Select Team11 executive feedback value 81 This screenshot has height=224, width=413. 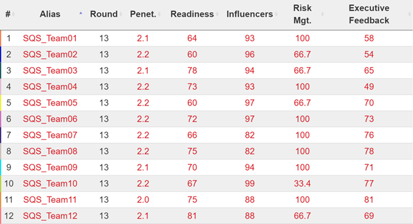pos(369,200)
